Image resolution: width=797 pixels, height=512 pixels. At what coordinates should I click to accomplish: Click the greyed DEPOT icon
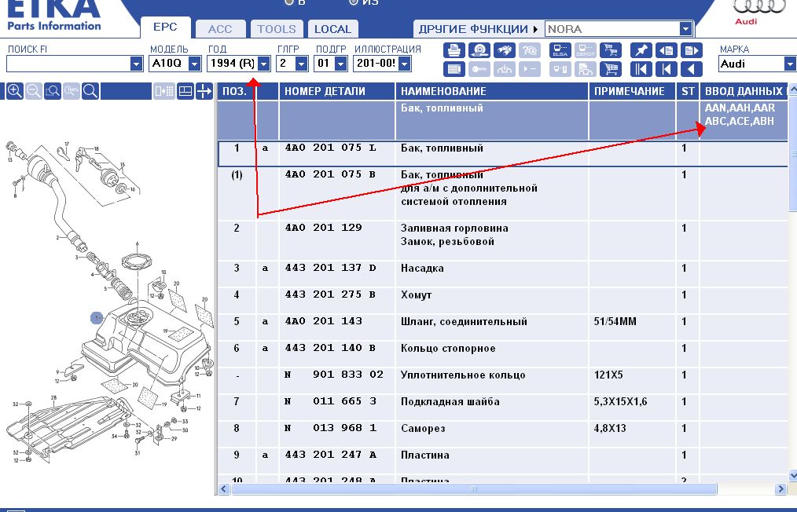coord(586,50)
